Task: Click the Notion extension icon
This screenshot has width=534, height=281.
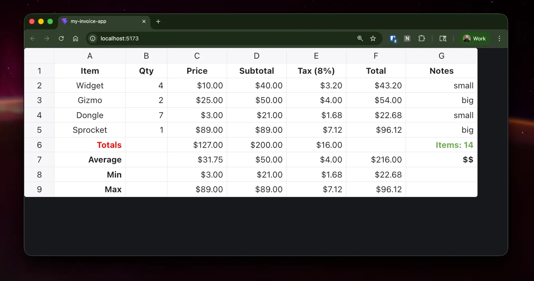Action: click(407, 38)
